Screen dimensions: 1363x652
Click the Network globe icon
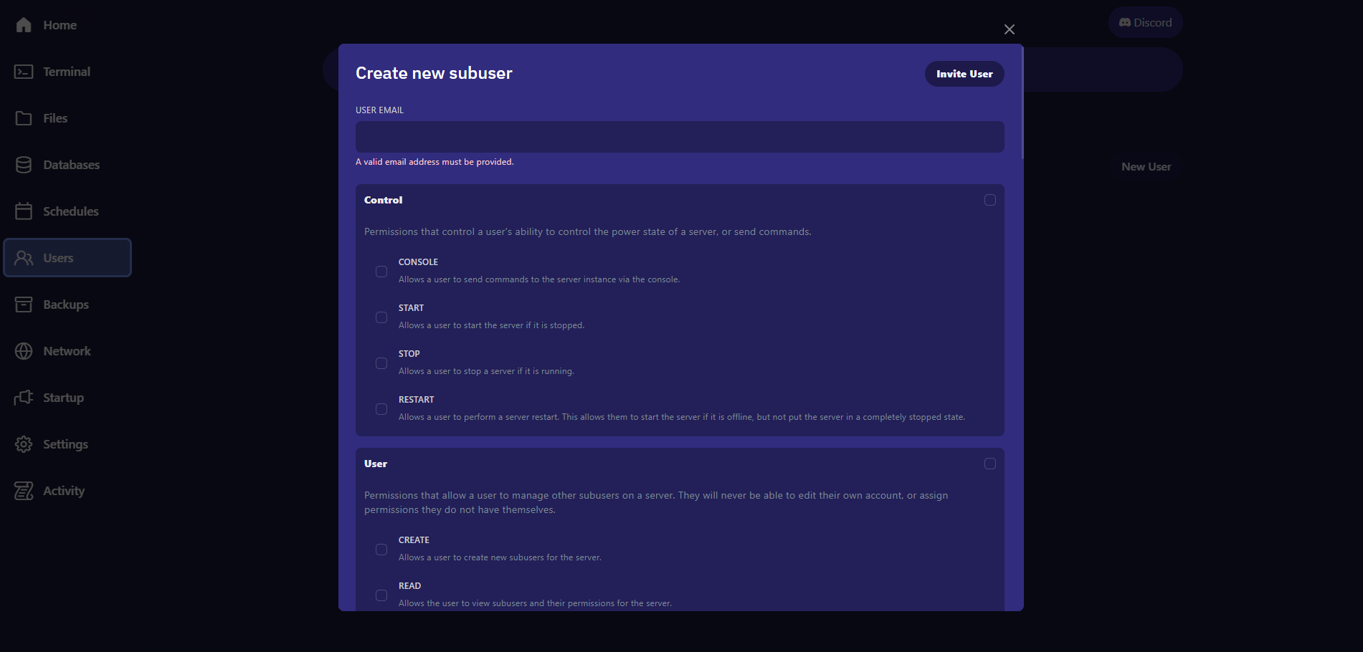(24, 351)
